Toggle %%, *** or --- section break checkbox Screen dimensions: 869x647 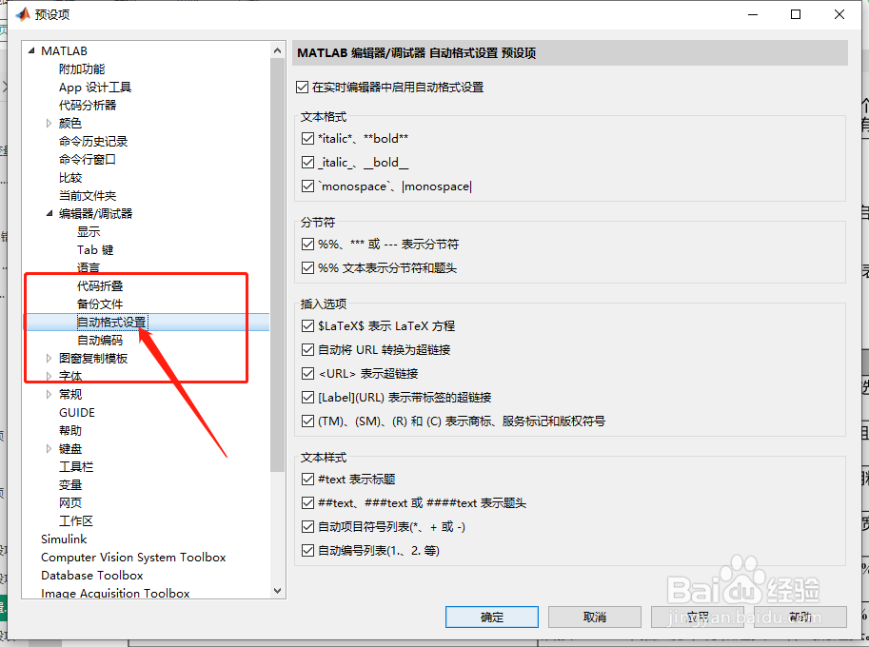tap(307, 244)
